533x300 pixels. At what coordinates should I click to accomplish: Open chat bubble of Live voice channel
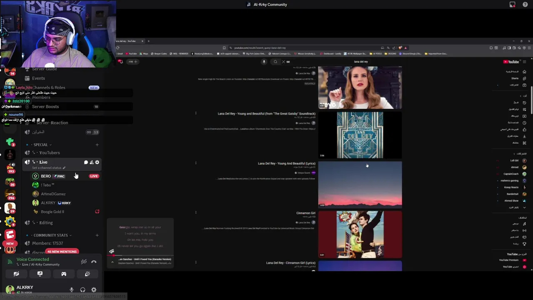tap(86, 162)
